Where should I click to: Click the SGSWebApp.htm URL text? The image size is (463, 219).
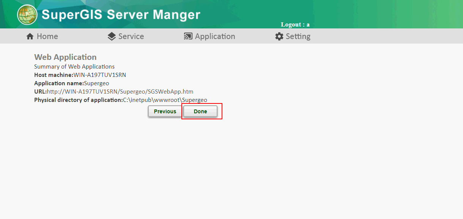pos(120,92)
